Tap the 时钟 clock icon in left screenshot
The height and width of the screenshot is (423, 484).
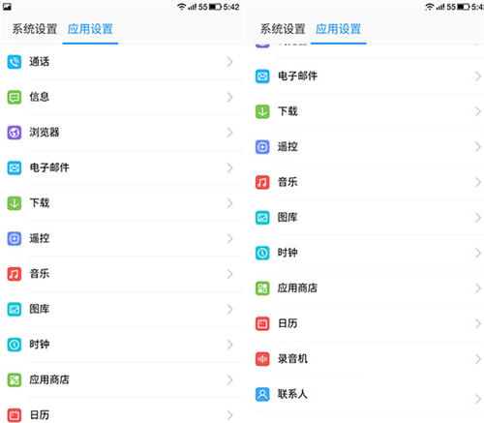click(x=15, y=345)
